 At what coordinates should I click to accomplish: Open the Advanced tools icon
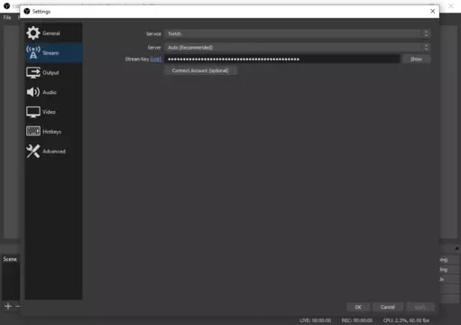[x=33, y=151]
